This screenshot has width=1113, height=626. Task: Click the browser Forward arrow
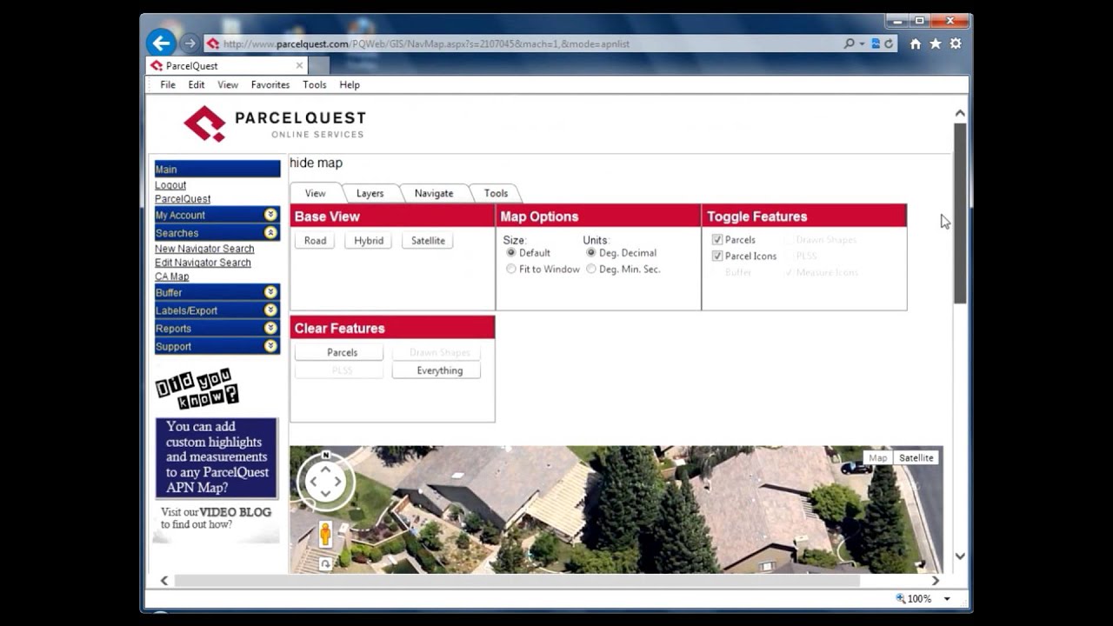point(190,43)
